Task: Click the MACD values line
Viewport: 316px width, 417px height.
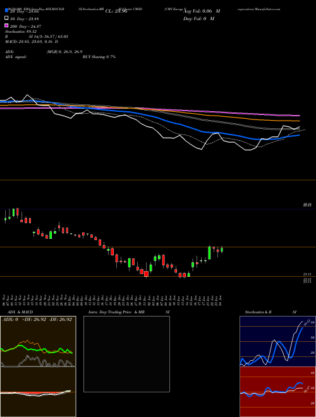Action: pos(32,42)
